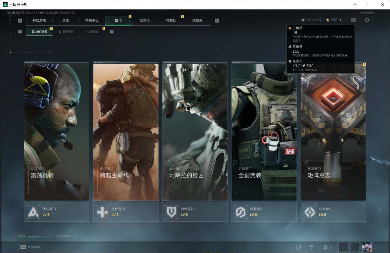
Task: Click the Tab 进入特勤处 button
Action: tap(30, 247)
